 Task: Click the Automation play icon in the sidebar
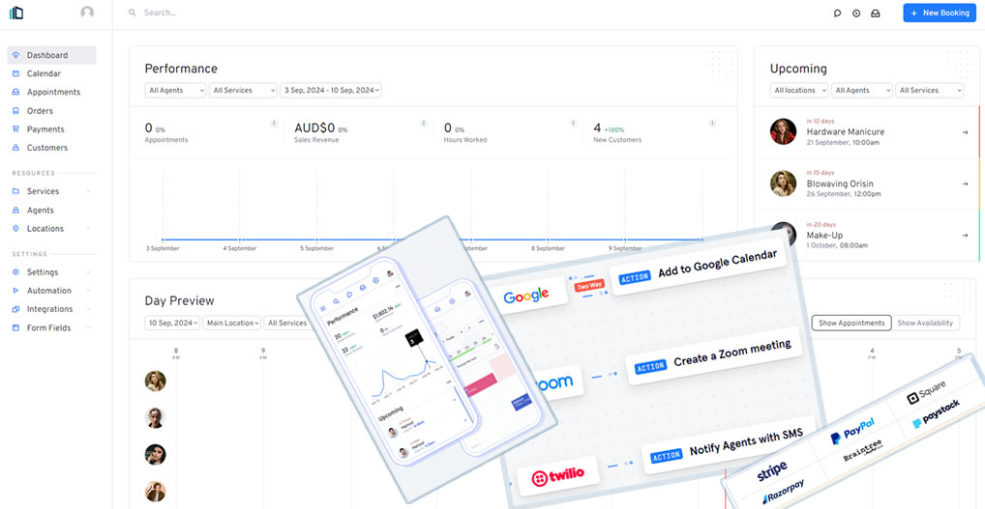16,291
